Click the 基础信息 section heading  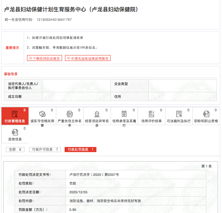coord(11,74)
